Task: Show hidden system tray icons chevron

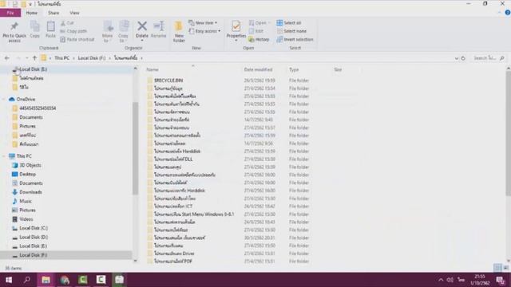Action: click(x=441, y=280)
